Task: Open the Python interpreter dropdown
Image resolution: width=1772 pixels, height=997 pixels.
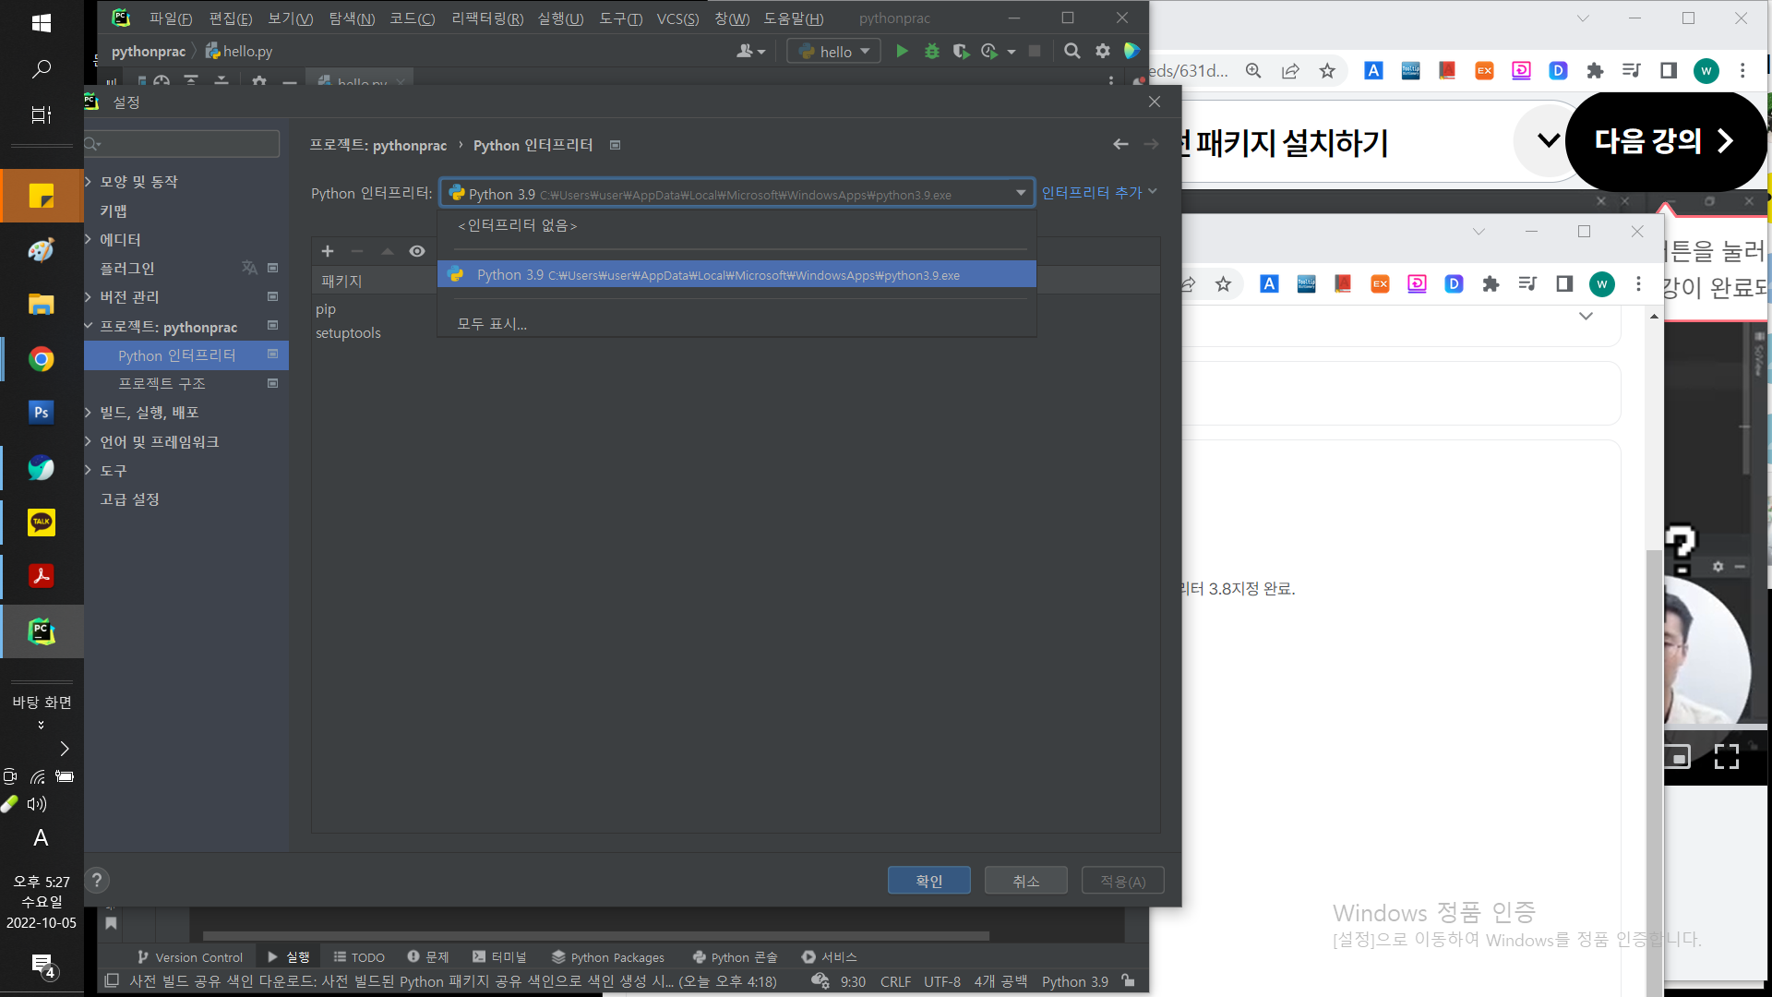Action: (736, 193)
